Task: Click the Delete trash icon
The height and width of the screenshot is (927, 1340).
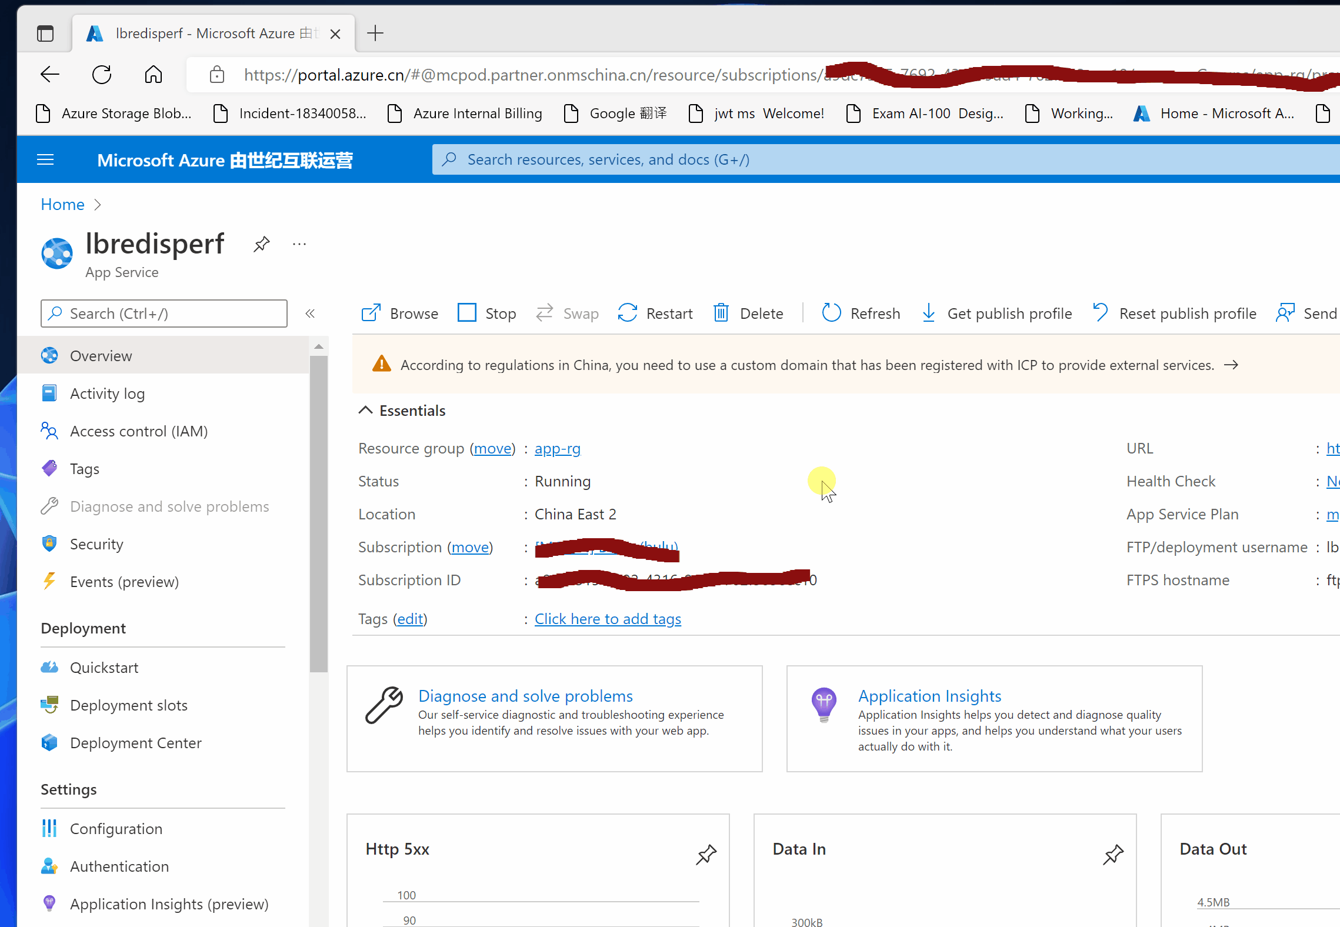Action: coord(721,313)
